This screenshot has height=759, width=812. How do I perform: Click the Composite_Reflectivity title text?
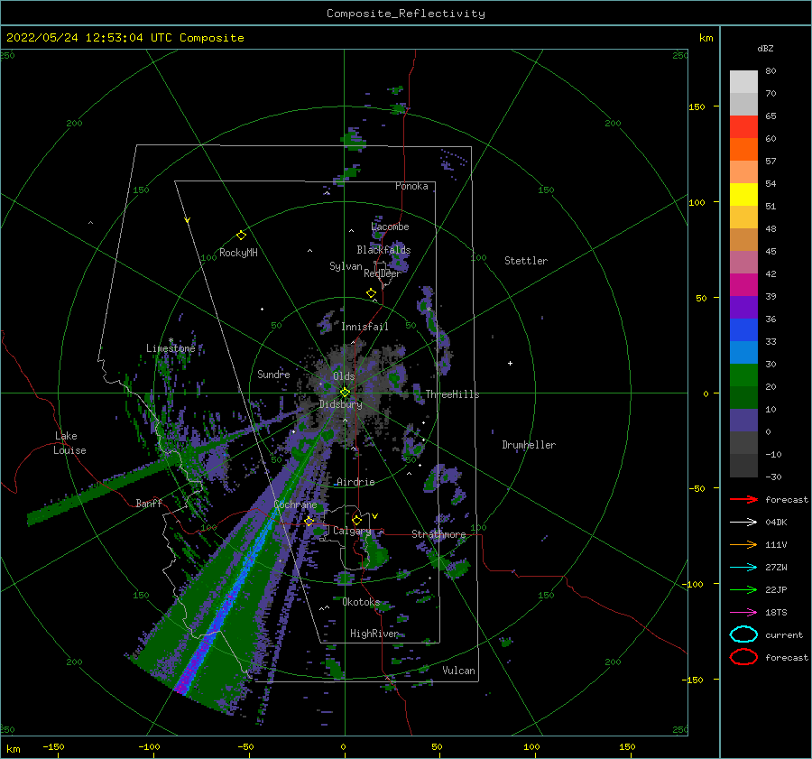[x=406, y=14]
